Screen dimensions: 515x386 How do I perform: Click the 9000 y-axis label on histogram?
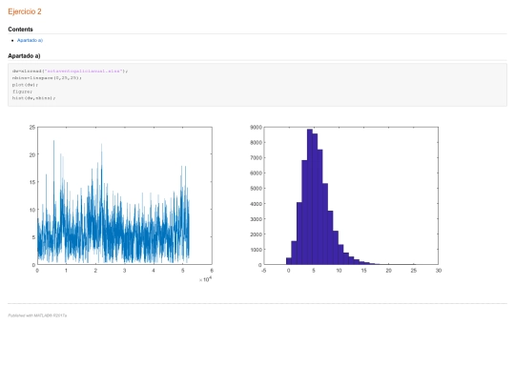tap(256, 127)
